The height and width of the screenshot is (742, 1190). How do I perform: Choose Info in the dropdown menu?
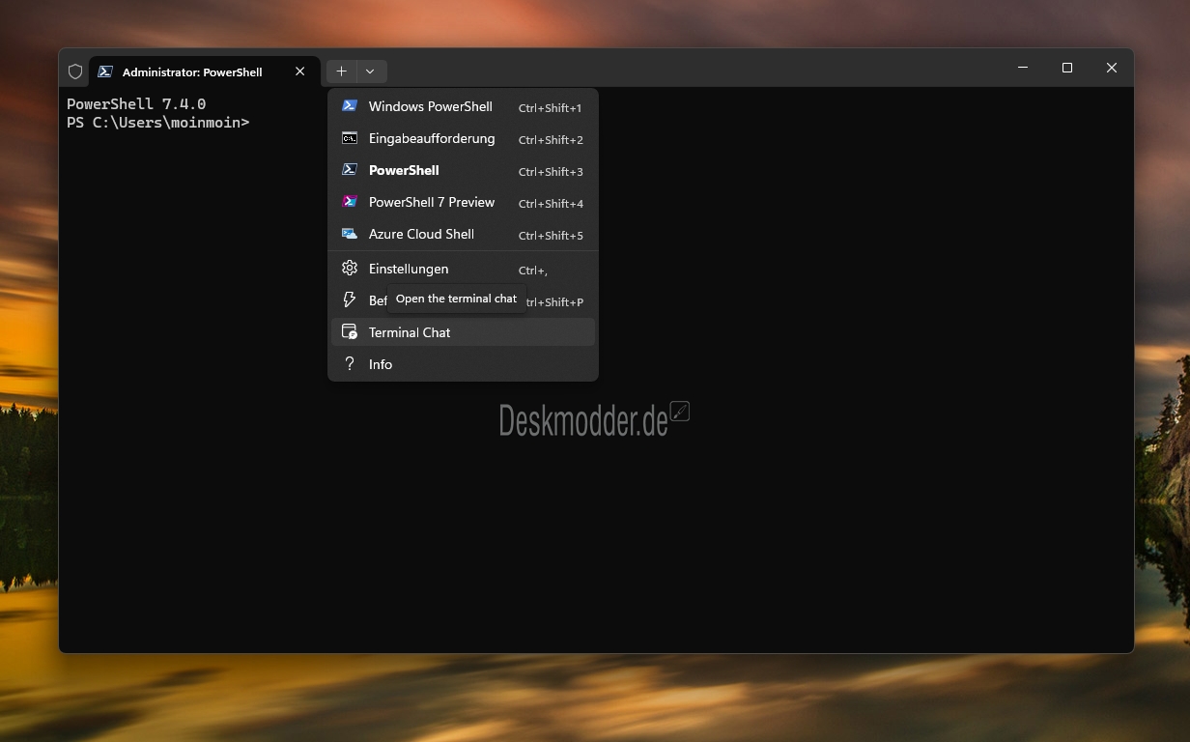tap(463, 364)
